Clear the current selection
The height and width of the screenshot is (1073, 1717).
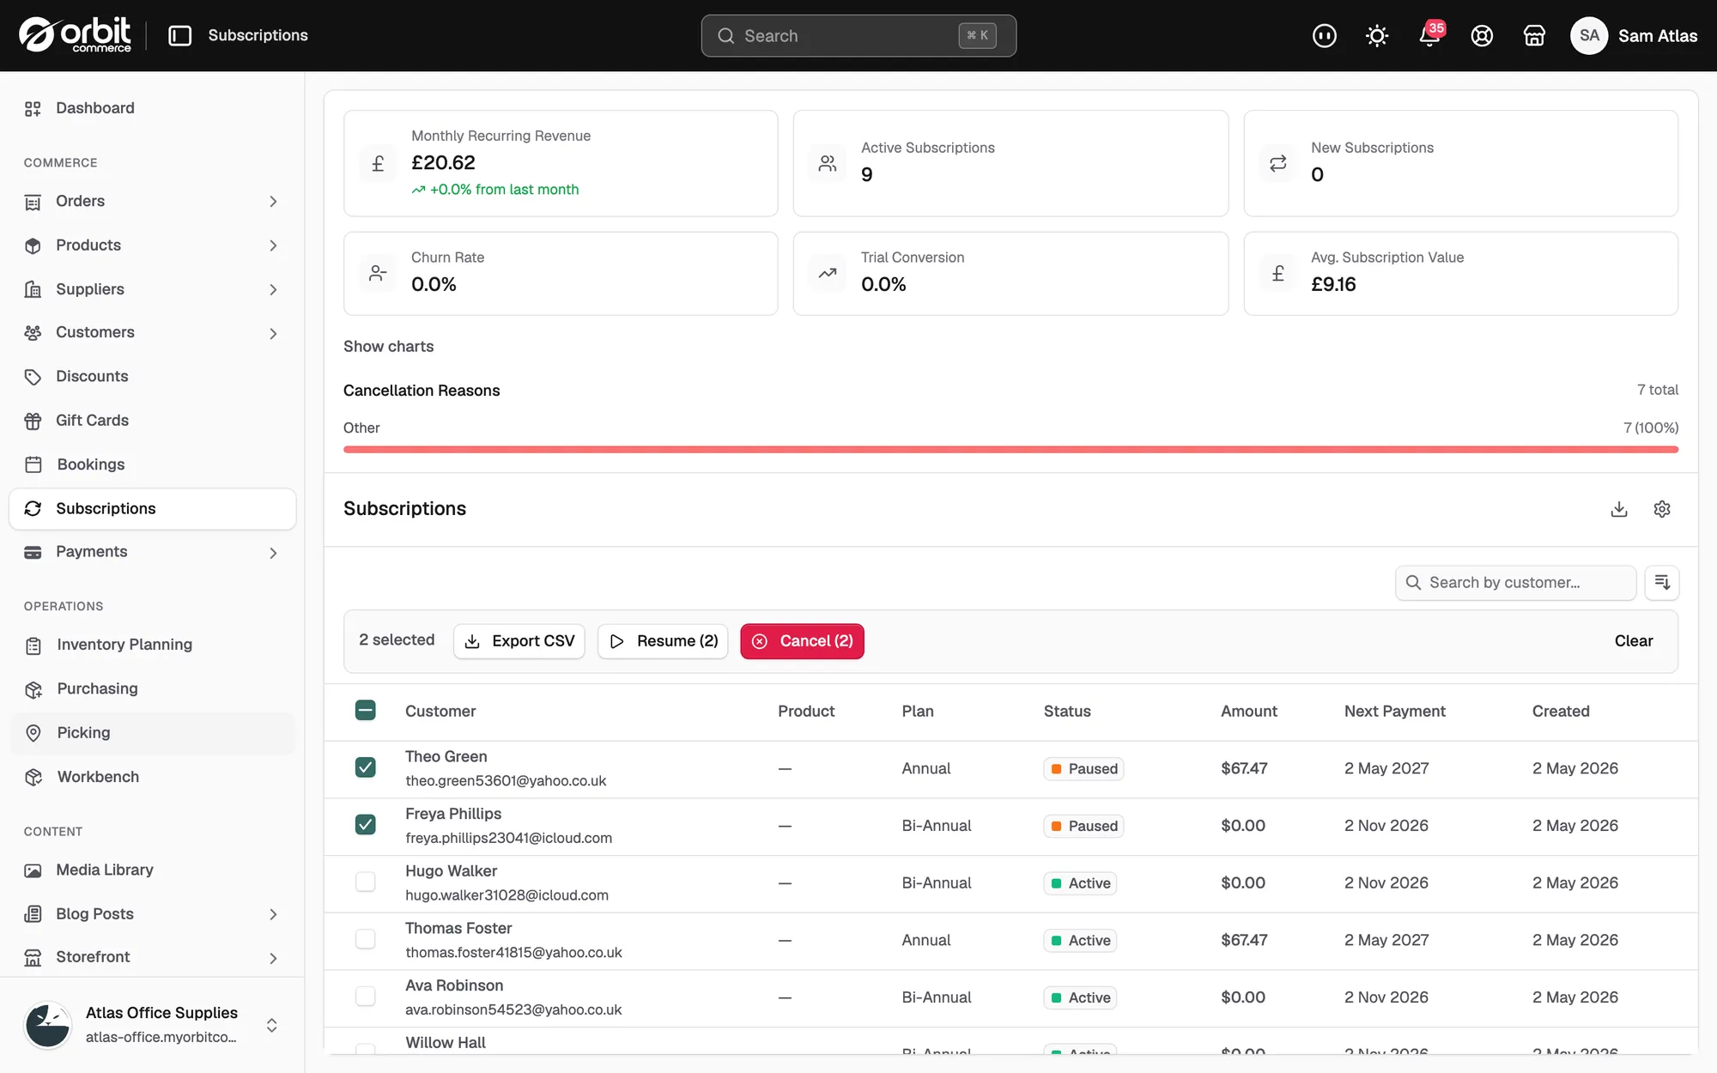point(1634,641)
